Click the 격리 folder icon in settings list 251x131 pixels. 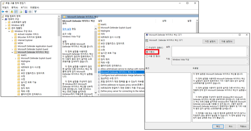(x=99, y=34)
